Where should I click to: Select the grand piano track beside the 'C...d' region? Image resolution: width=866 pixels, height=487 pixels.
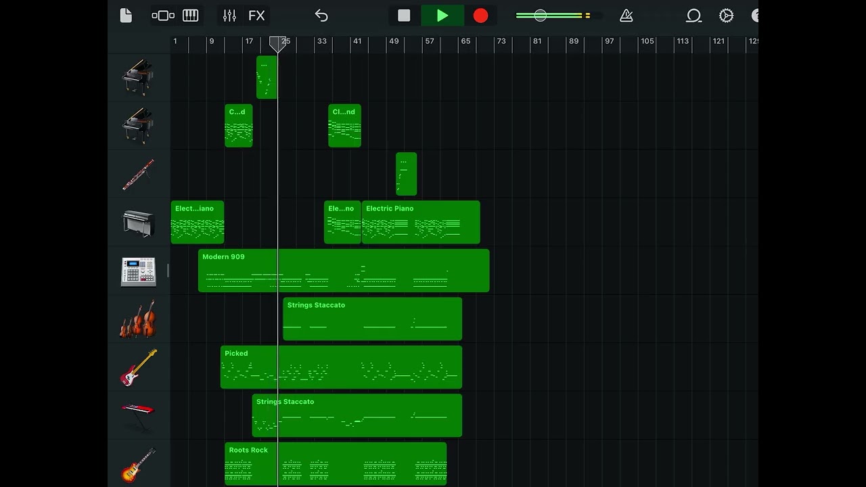point(138,126)
